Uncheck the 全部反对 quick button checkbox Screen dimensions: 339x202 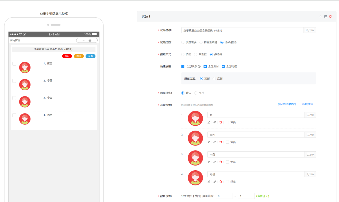click(x=205, y=66)
